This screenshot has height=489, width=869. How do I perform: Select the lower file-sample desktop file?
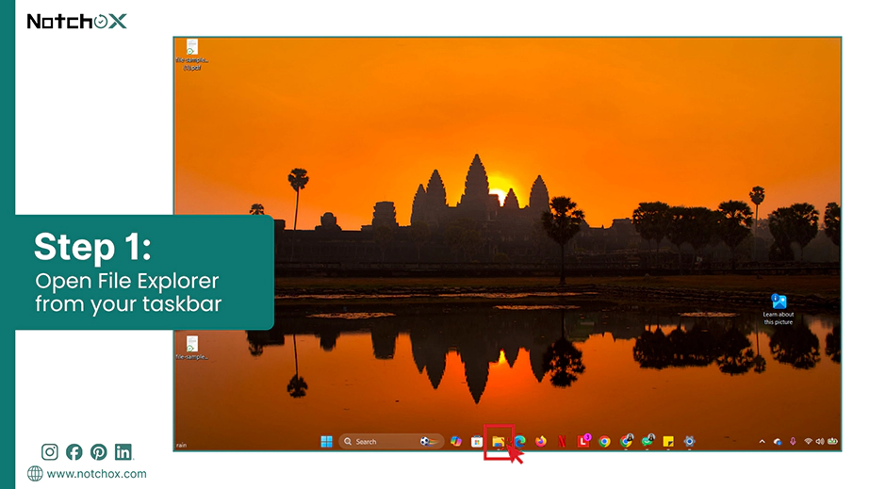point(191,348)
